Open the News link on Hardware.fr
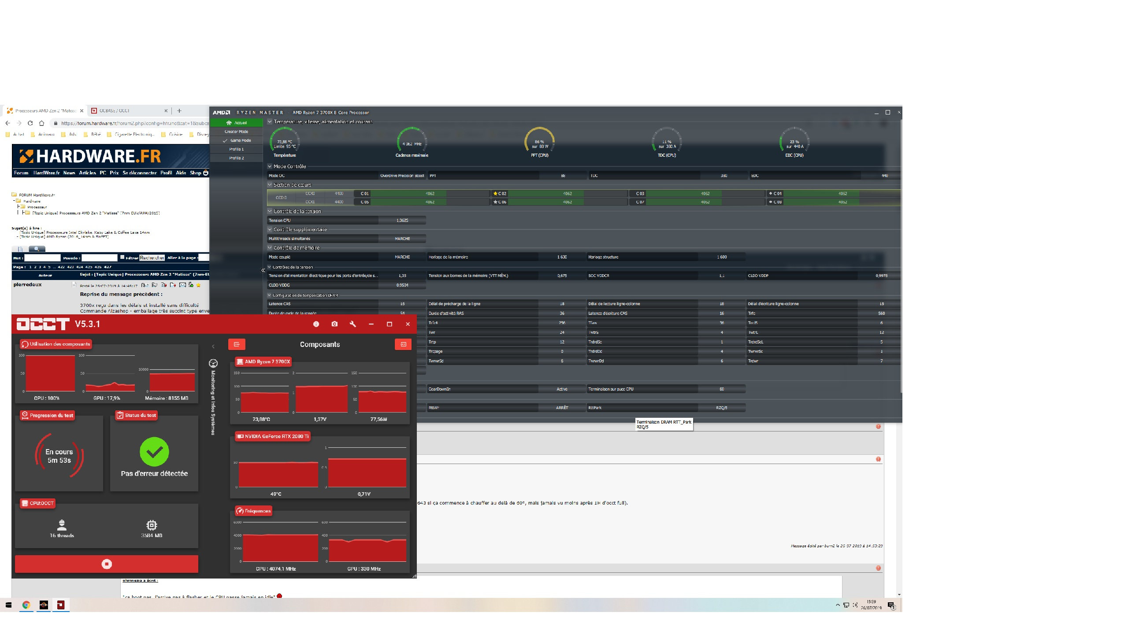 (69, 173)
